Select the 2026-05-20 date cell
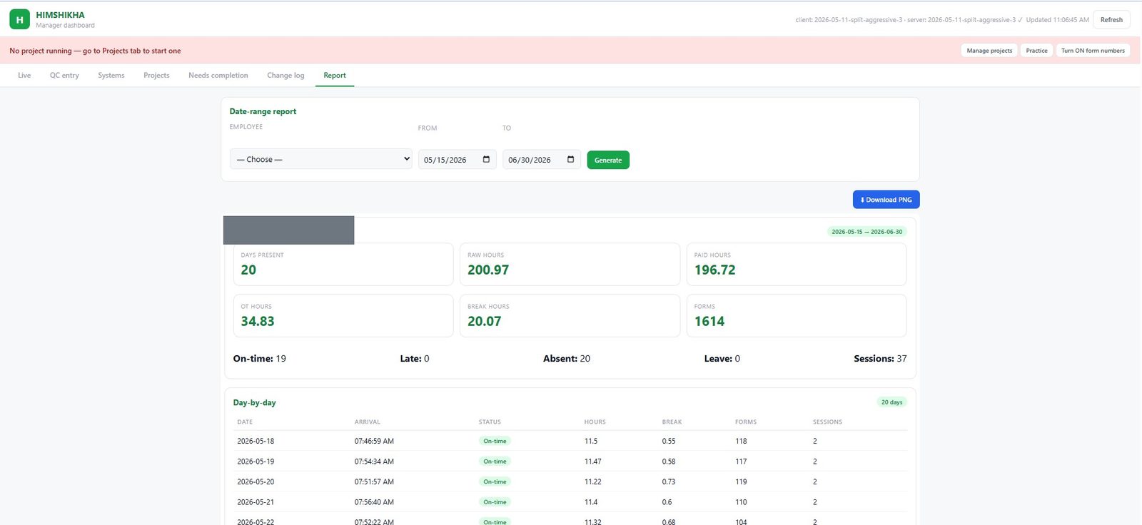The width and height of the screenshot is (1142, 525). (x=256, y=481)
